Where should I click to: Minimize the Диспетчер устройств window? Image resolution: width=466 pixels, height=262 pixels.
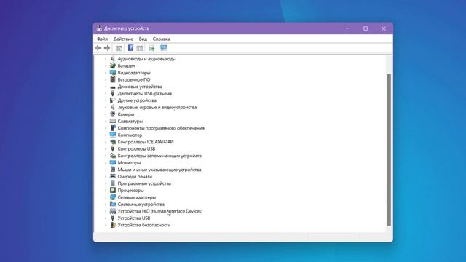(347, 28)
